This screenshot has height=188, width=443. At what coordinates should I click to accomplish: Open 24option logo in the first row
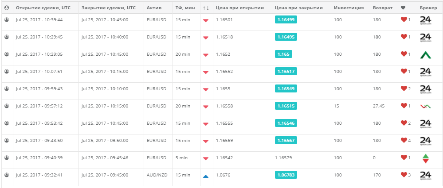[x=425, y=21]
